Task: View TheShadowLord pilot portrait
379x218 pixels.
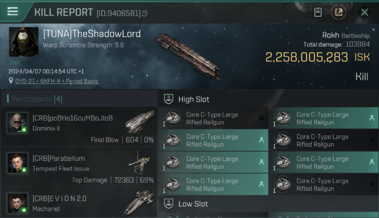Action: 24,42
